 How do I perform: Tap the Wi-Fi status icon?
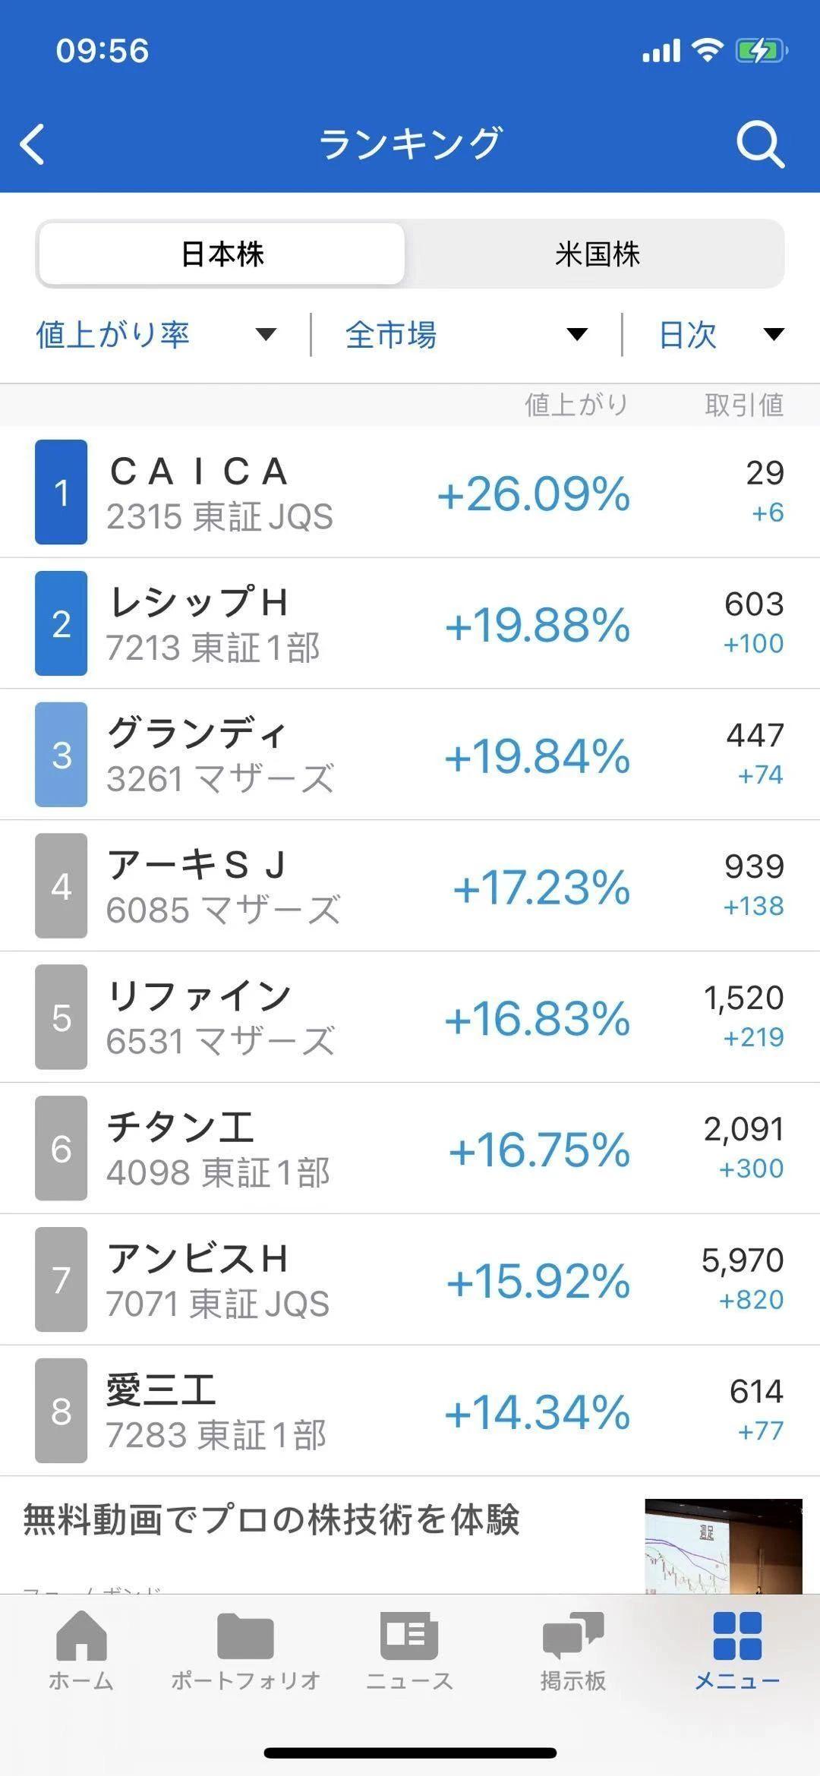pos(708,51)
